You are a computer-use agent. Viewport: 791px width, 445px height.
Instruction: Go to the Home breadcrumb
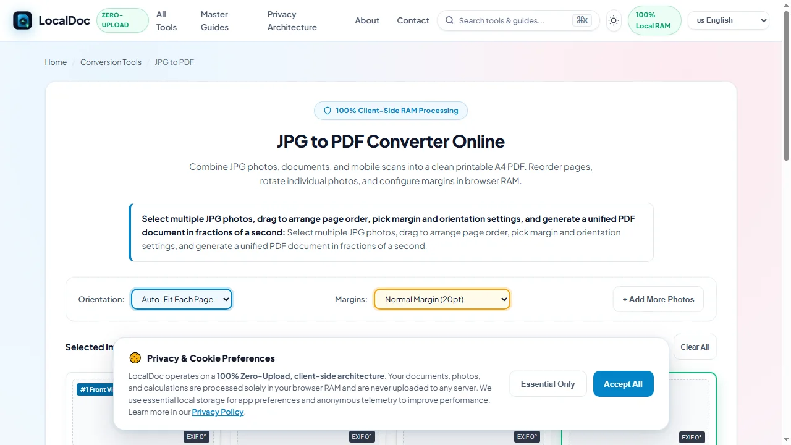(x=56, y=62)
